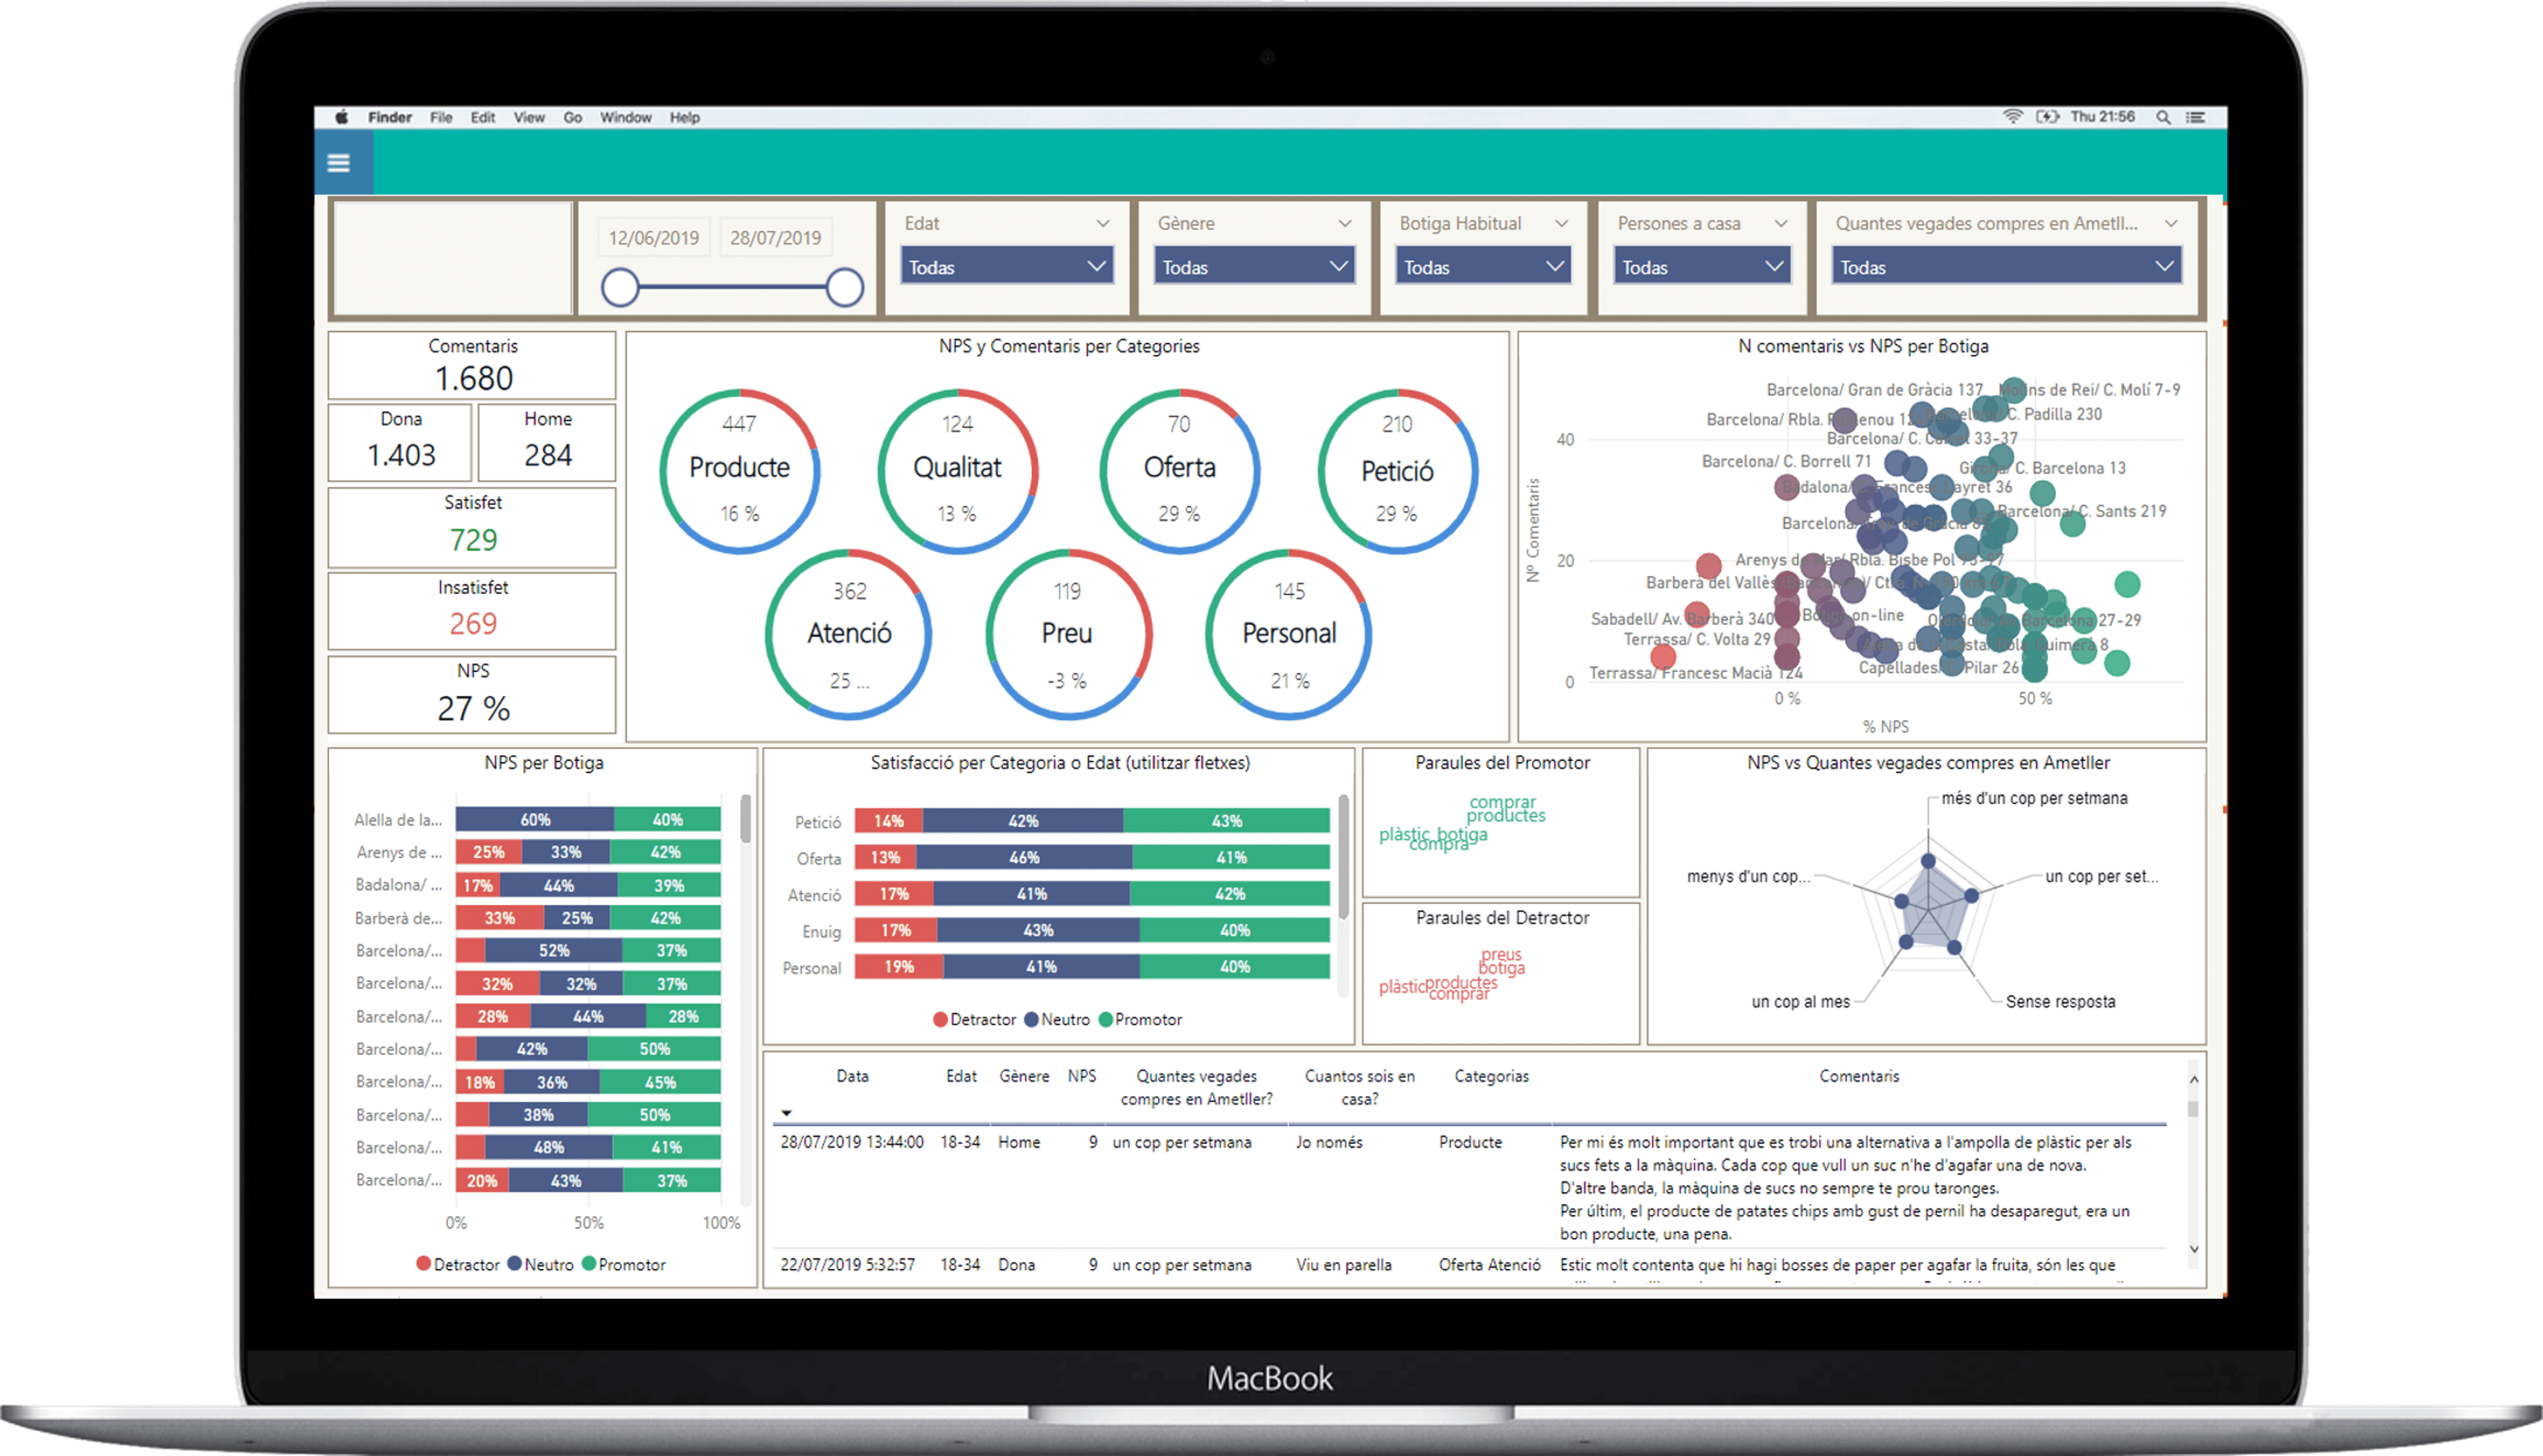Click the Dona 1.403 card
2543x1456 pixels.
coord(400,442)
